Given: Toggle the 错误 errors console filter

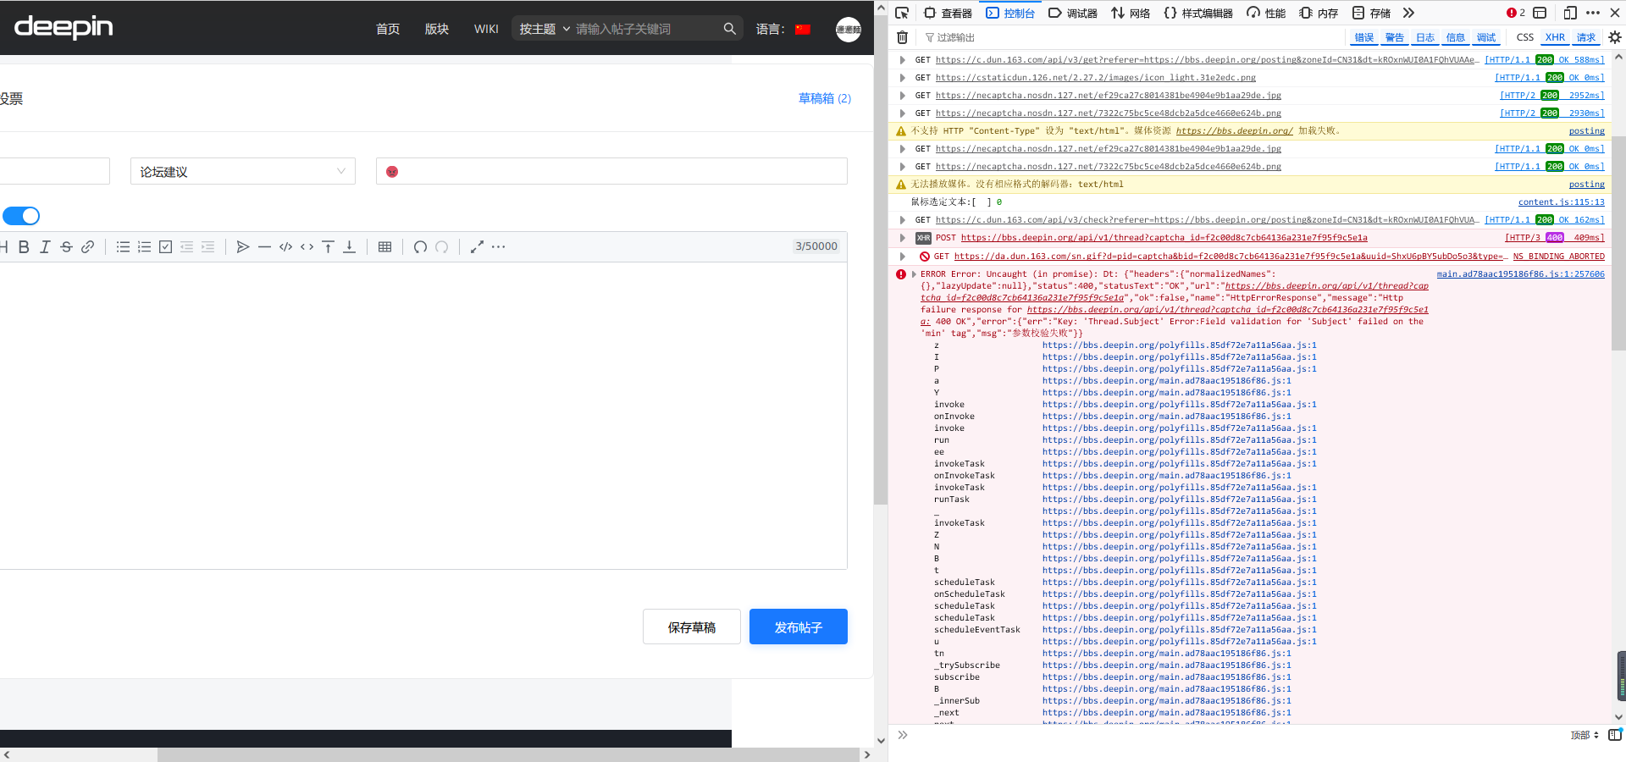Looking at the screenshot, I should pos(1364,37).
